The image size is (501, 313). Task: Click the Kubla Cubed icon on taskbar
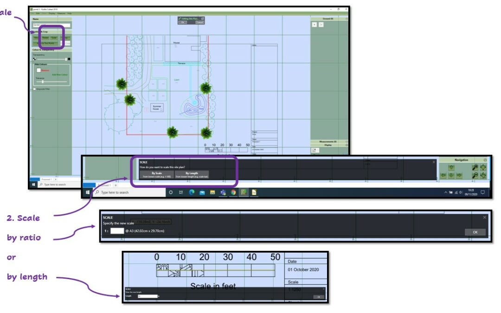[x=244, y=192]
